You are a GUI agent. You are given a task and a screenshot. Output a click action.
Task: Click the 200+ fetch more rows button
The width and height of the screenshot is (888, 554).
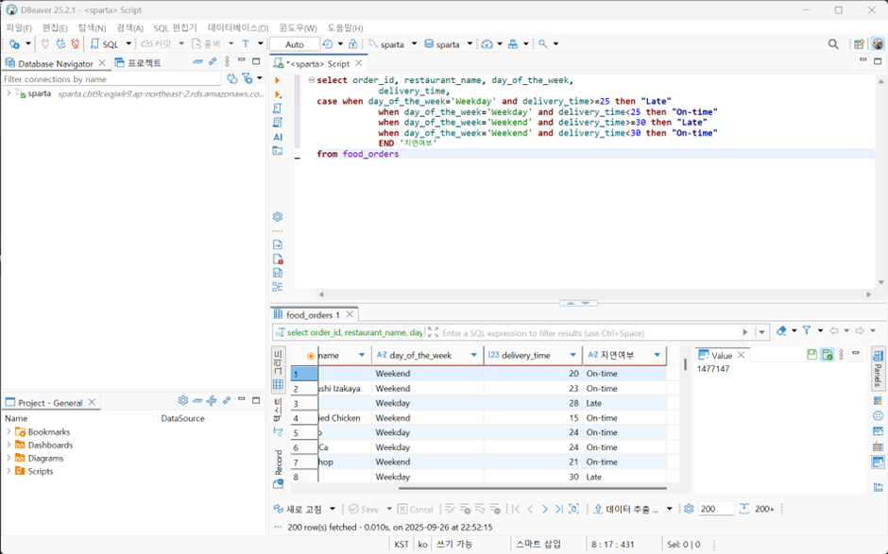(758, 509)
